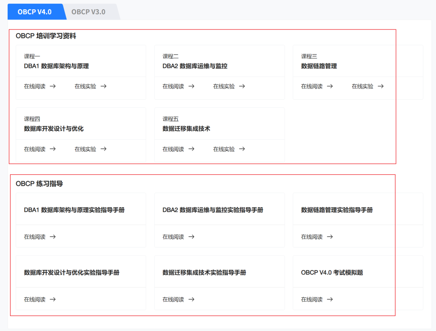Read OBCP V4.0 考试模拟题 online
The width and height of the screenshot is (436, 331).
point(312,300)
